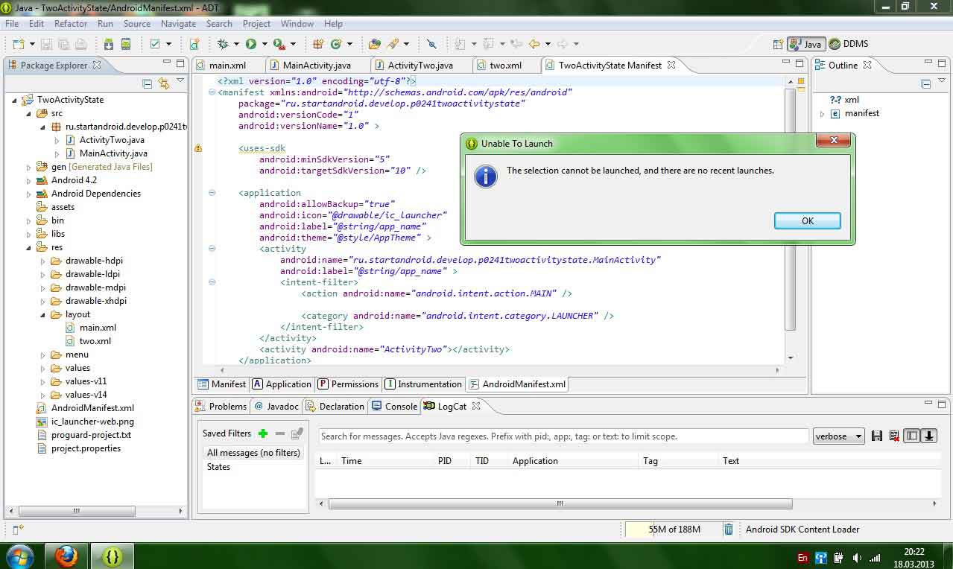
Task: Expand the gen folder in Package Explorer
Action: pyautogui.click(x=29, y=167)
